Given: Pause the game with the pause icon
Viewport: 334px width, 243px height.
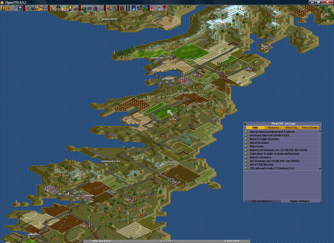Looking at the screenshot, I should point(3,8).
